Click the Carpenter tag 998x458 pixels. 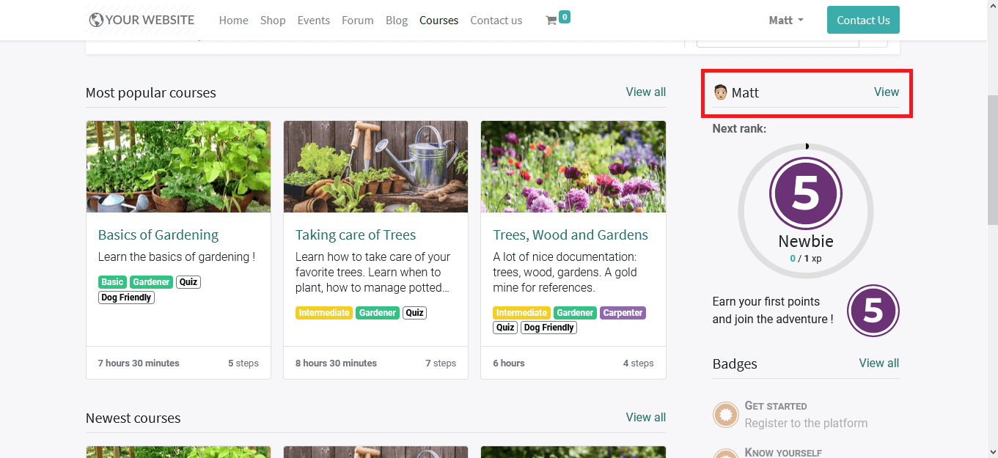click(x=623, y=313)
